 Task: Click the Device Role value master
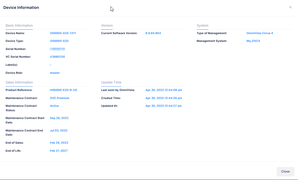(x=55, y=73)
